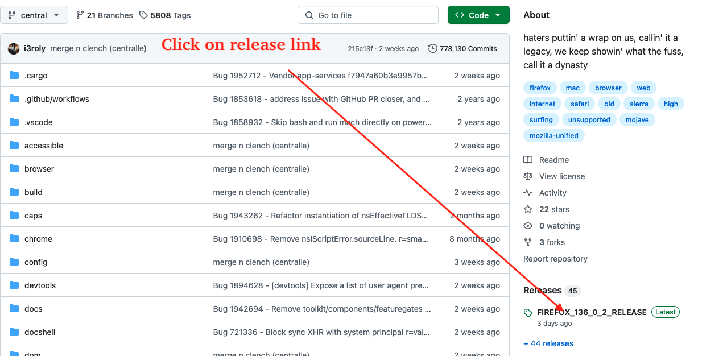Select the mozilla-unified topic tag
Image resolution: width=727 pixels, height=356 pixels.
click(554, 136)
